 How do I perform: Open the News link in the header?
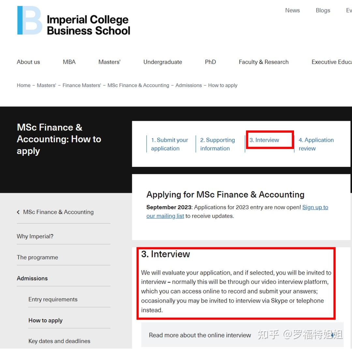click(x=292, y=10)
